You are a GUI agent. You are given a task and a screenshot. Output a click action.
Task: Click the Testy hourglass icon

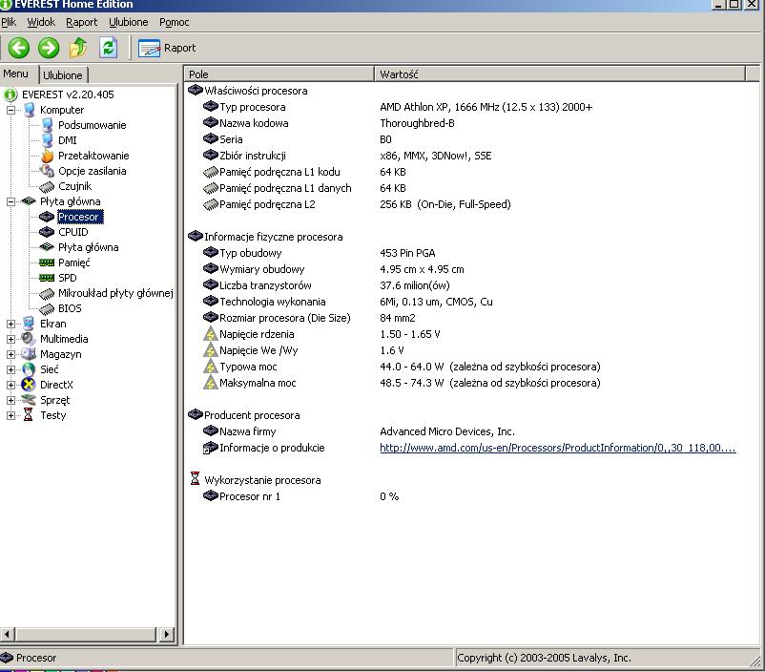(x=29, y=415)
